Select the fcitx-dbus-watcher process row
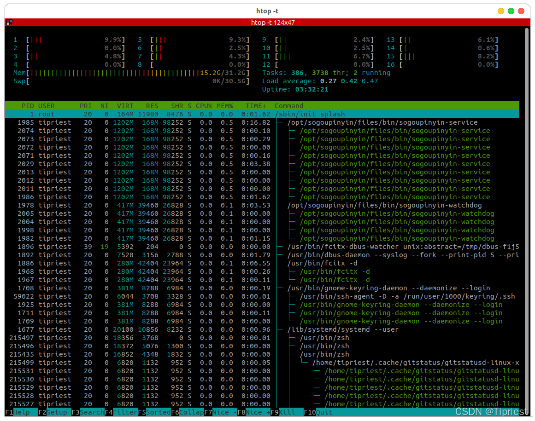Screen dimensions: 535x421 (262, 247)
